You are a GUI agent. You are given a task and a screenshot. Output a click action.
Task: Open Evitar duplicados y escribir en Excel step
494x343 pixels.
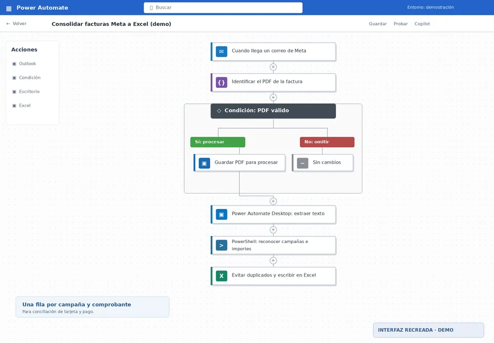[x=273, y=276]
